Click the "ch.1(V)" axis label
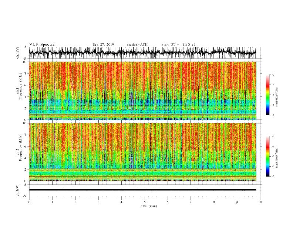This screenshot has height=227, width=293. (18, 53)
